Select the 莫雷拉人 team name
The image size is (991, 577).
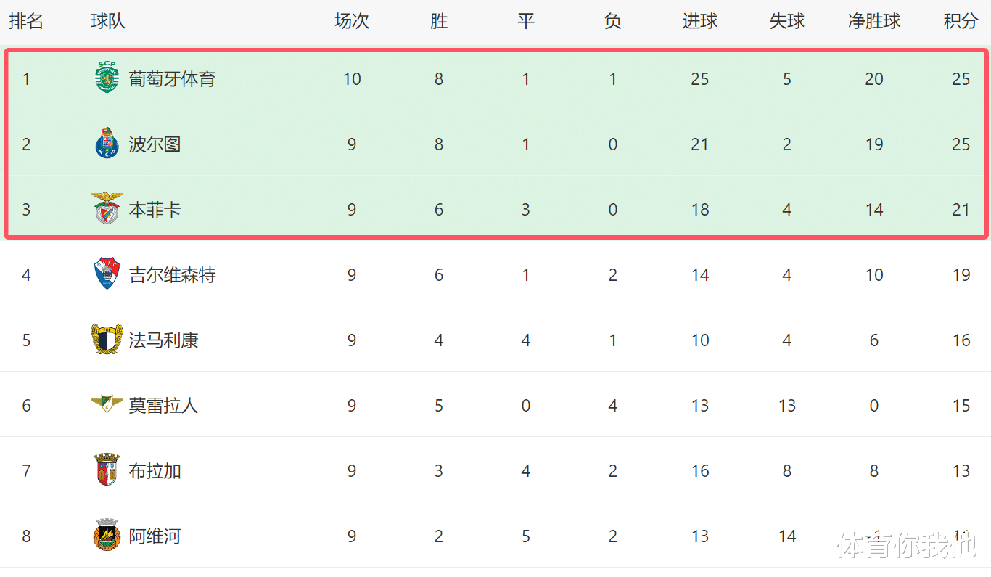pyautogui.click(x=163, y=406)
